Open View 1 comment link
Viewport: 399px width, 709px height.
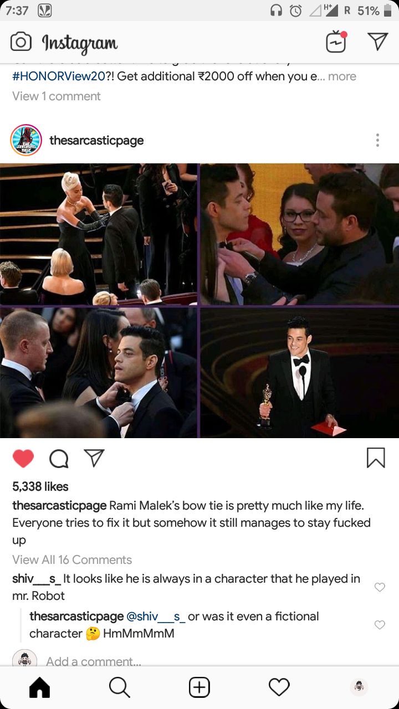(57, 96)
